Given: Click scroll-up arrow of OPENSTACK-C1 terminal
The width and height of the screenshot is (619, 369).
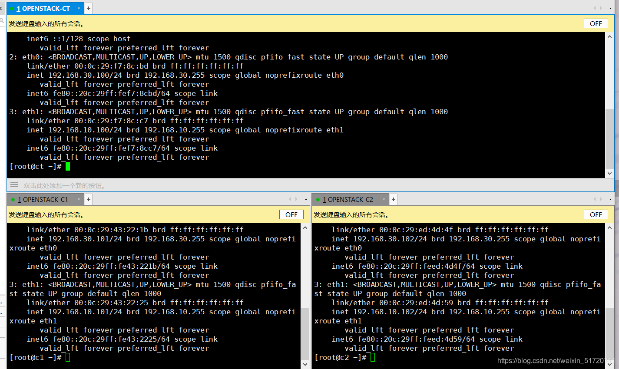Looking at the screenshot, I should (305, 228).
